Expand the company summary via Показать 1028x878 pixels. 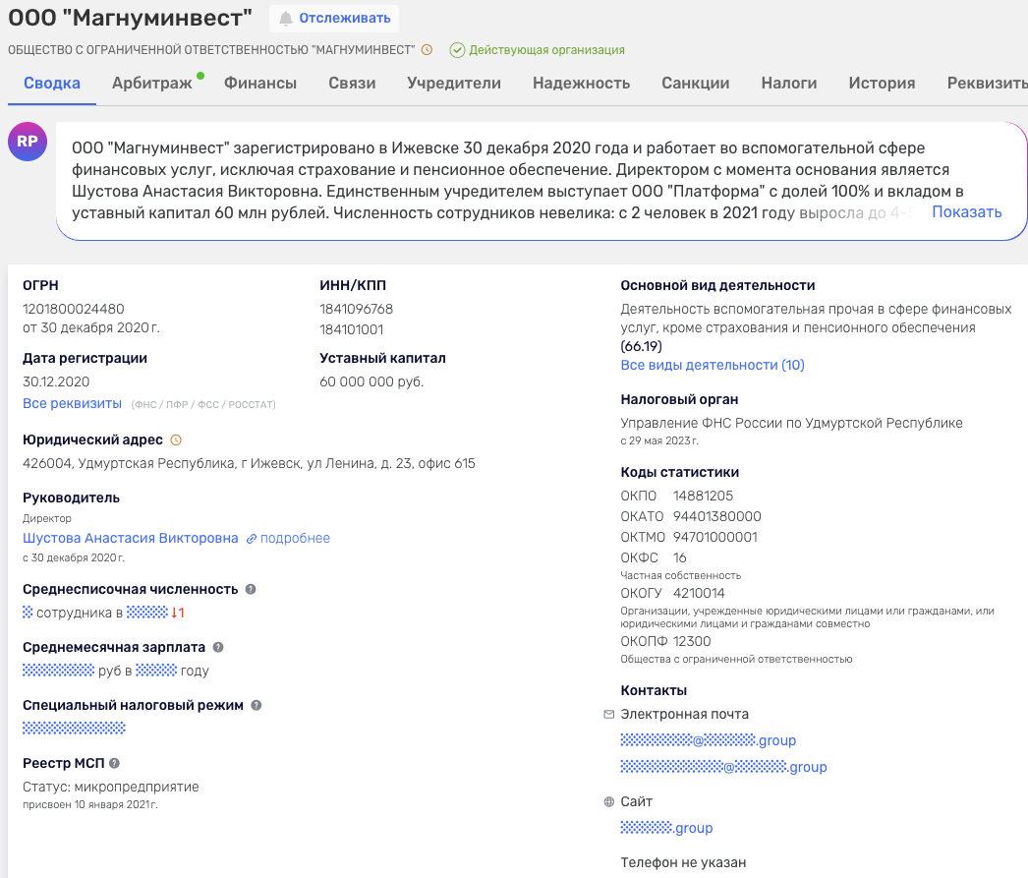pyautogui.click(x=967, y=211)
